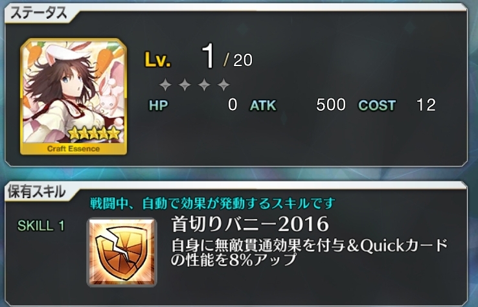Click the skill description text about Quick cards
478x307 pixels.
[x=309, y=253]
